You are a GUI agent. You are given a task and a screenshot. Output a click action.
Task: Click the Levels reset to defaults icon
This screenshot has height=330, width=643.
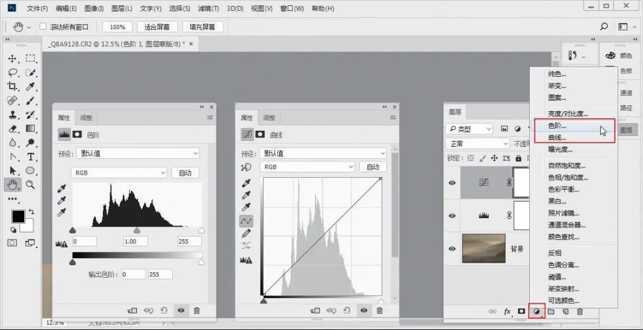pyautogui.click(x=164, y=311)
